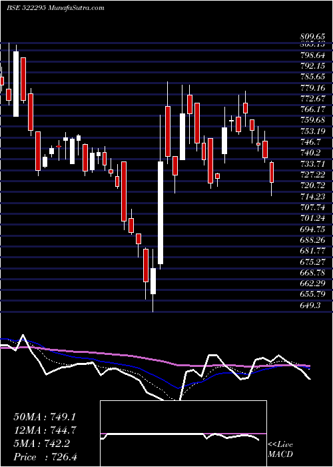This screenshot has height=467, width=333.
Task: Click the 727.22 price axis label
Action: coord(312,175)
